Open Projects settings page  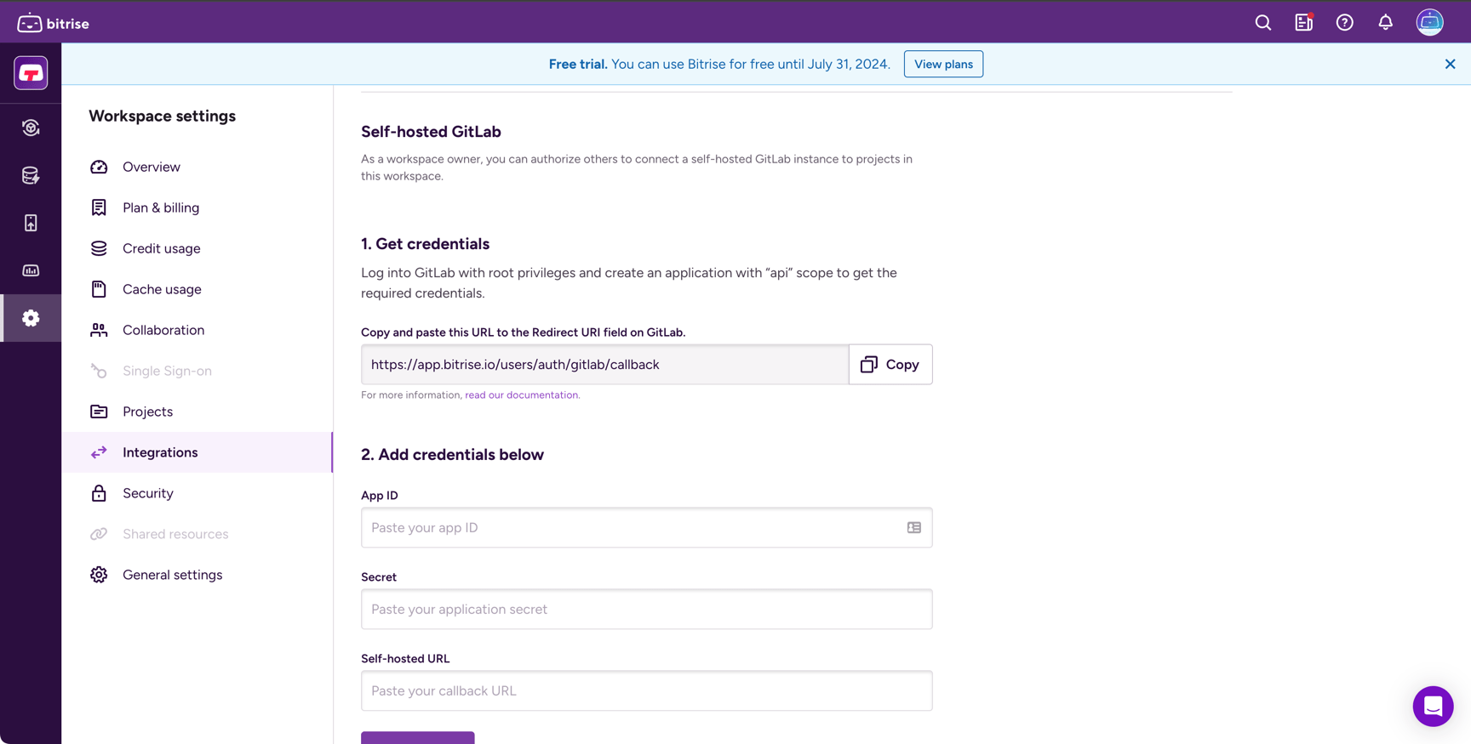[x=197, y=412]
